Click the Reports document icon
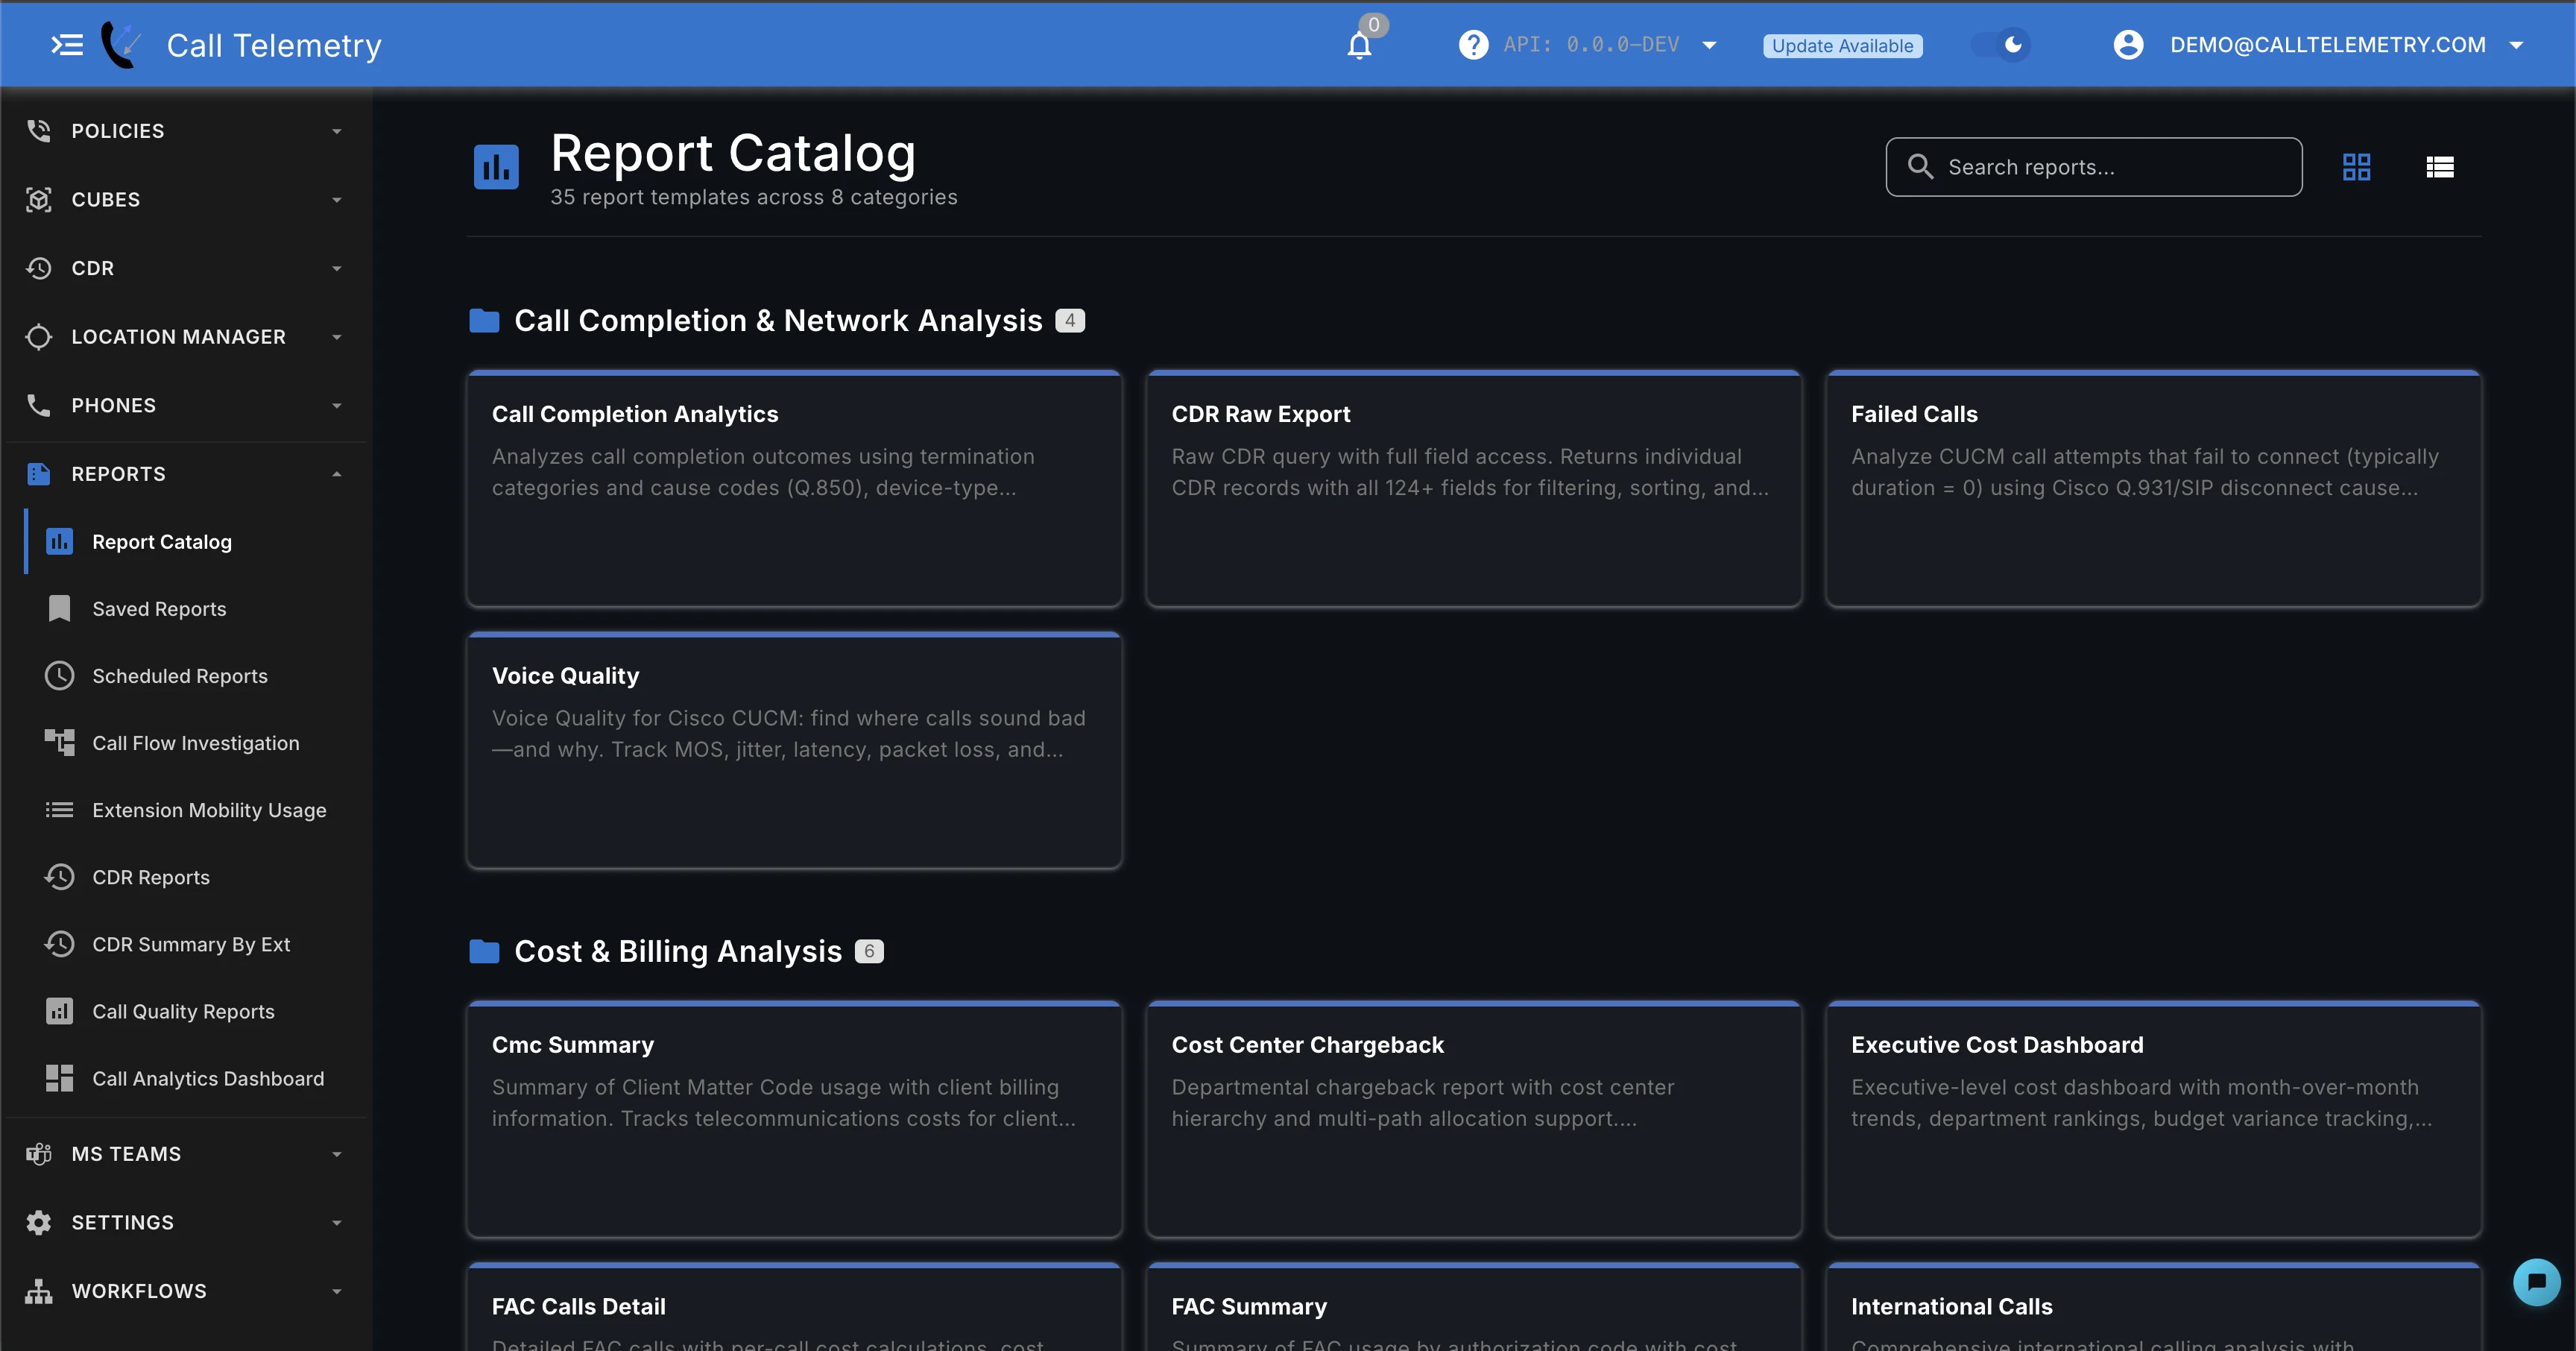Viewport: 2576px width, 1351px height. tap(39, 474)
